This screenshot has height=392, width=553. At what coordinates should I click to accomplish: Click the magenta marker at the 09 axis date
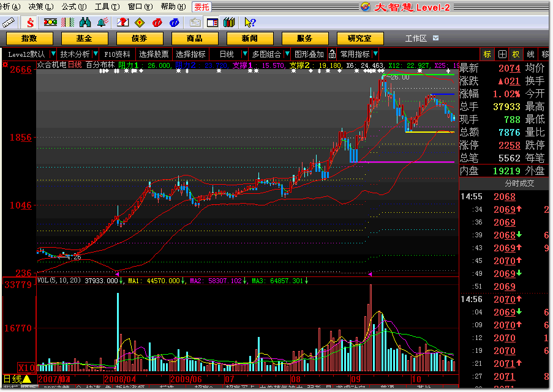coord(370,273)
